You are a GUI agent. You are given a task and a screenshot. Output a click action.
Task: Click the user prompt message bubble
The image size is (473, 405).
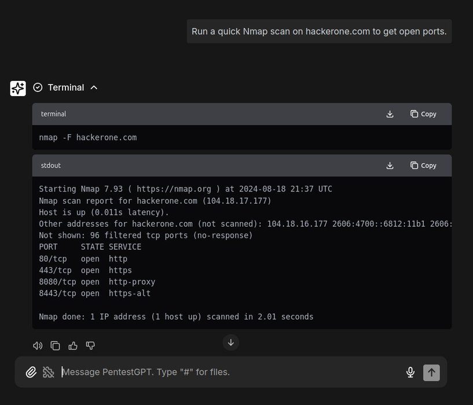(319, 31)
